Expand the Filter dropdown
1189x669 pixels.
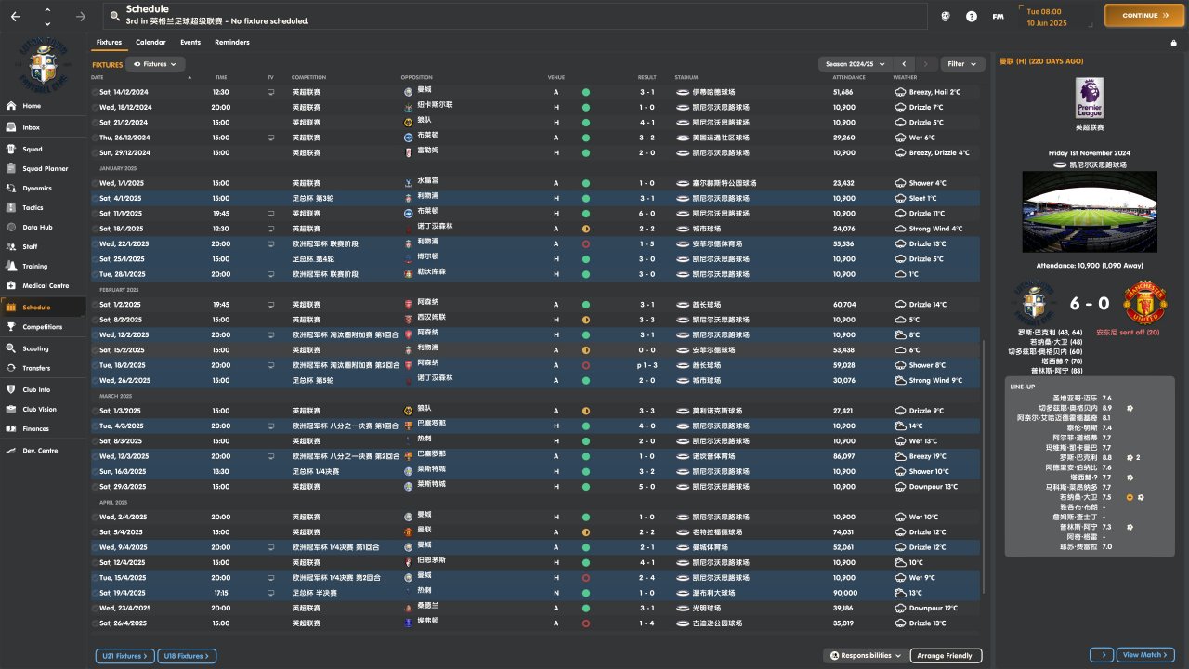tap(962, 64)
